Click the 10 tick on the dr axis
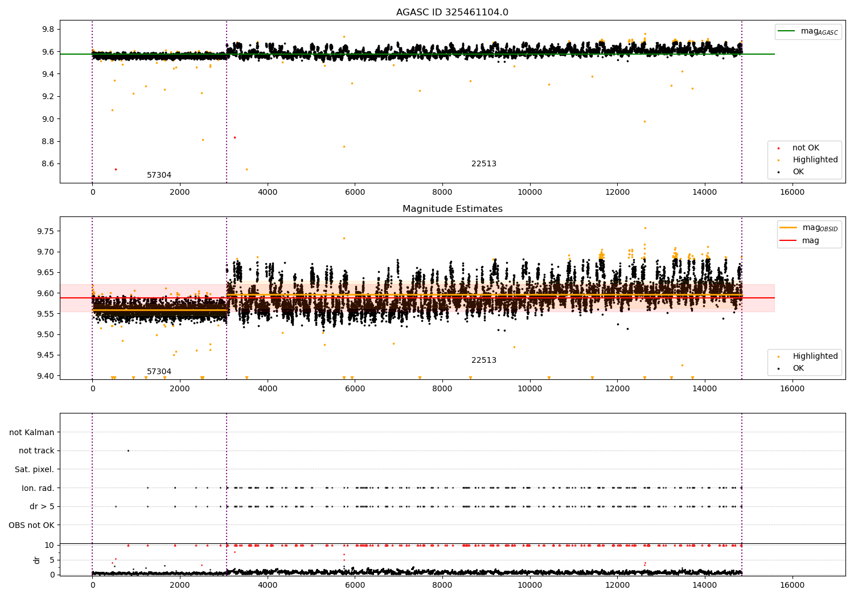The image size is (854, 598). coord(50,546)
